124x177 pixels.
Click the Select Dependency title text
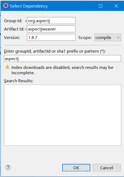(29, 6)
